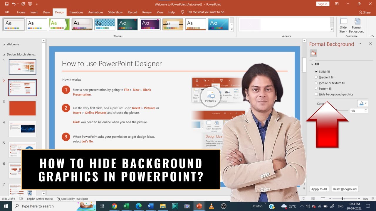The width and height of the screenshot is (376, 211).
Task: Select the Pattern fill option
Action: 323,89
